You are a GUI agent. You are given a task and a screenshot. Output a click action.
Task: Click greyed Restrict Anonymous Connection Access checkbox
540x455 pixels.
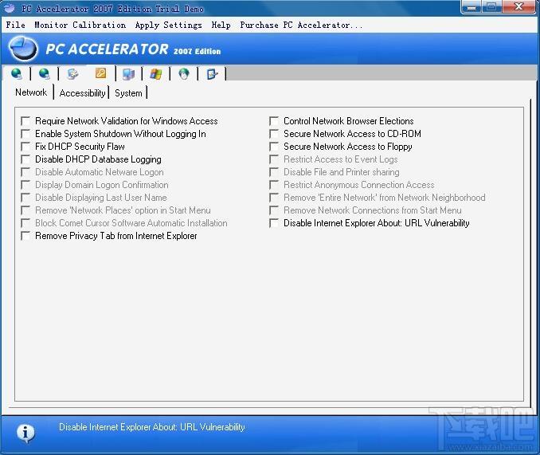pyautogui.click(x=274, y=185)
